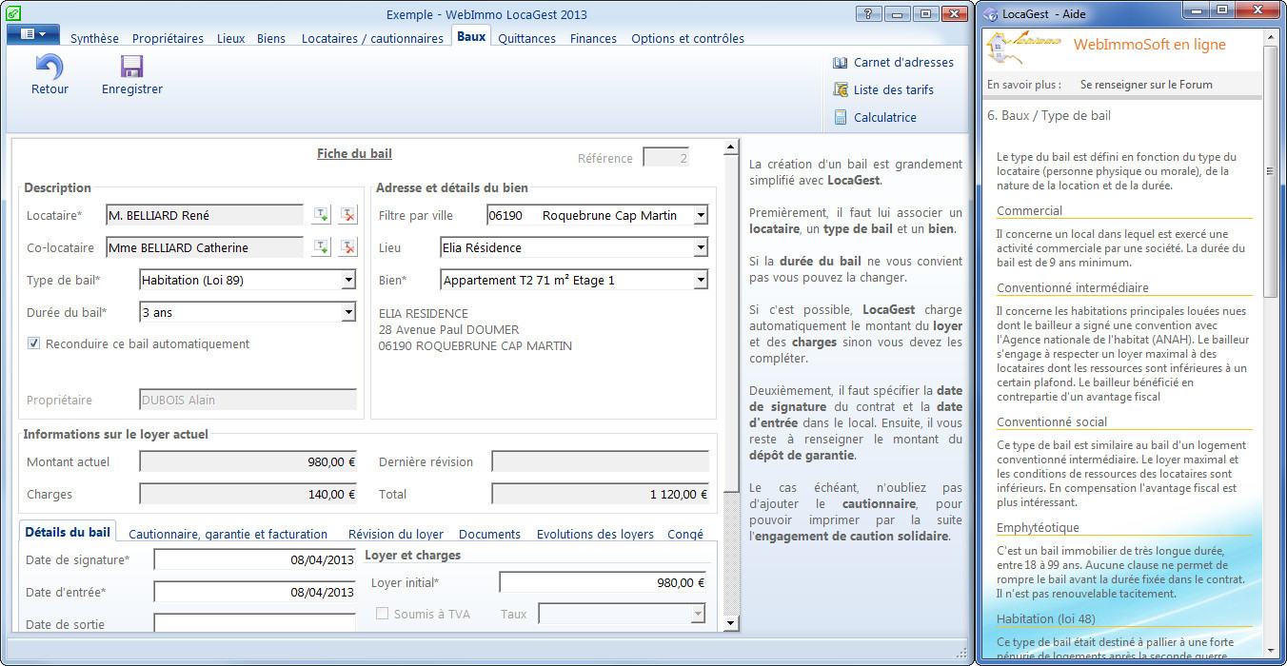Click the Date de sortie input field
The image size is (1287, 666).
(255, 624)
